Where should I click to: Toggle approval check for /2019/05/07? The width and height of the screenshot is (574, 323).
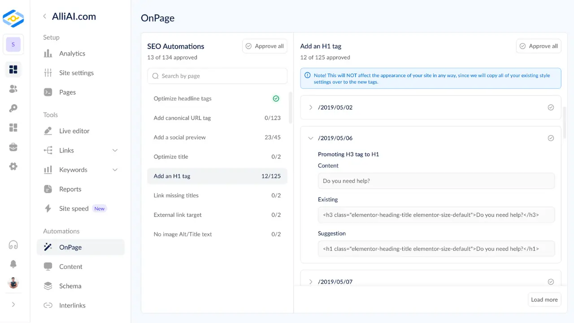coord(551,282)
